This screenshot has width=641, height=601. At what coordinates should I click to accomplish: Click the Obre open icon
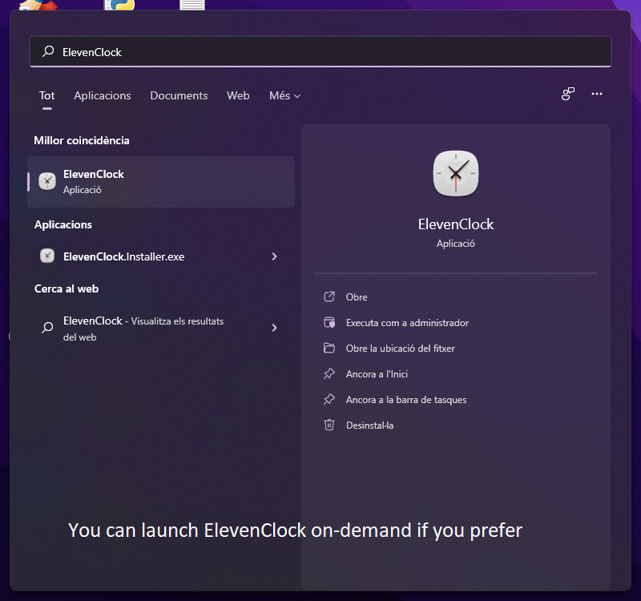click(x=329, y=296)
